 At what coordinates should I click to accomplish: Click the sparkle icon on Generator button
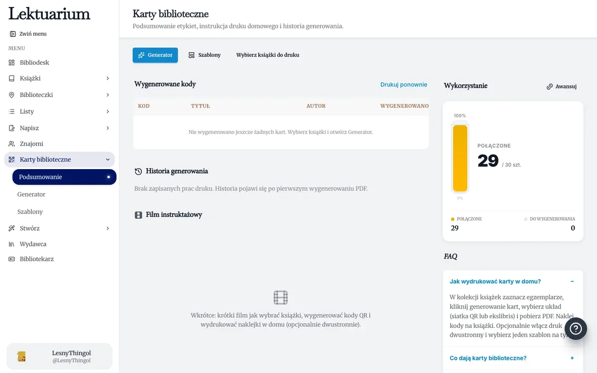tap(141, 55)
